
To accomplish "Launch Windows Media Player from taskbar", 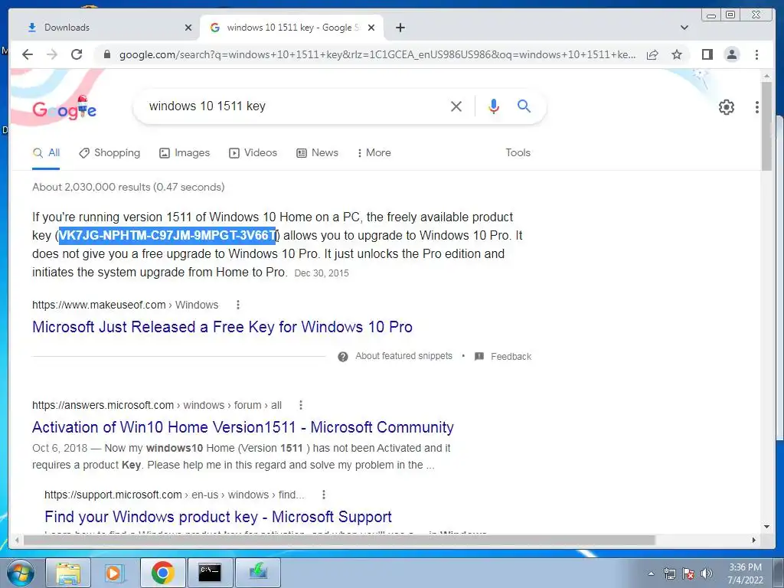I will click(115, 573).
